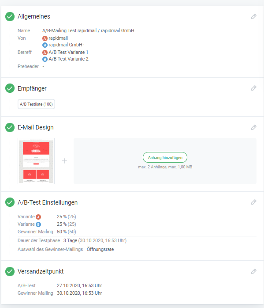264x308 pixels.
Task: Edit the E-Mail Design section via pencil icon
Action: pyautogui.click(x=253, y=127)
